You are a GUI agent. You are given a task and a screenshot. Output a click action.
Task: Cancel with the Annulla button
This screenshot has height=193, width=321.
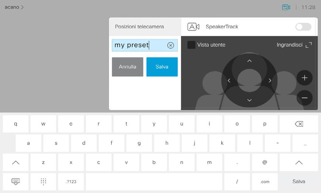tap(128, 67)
